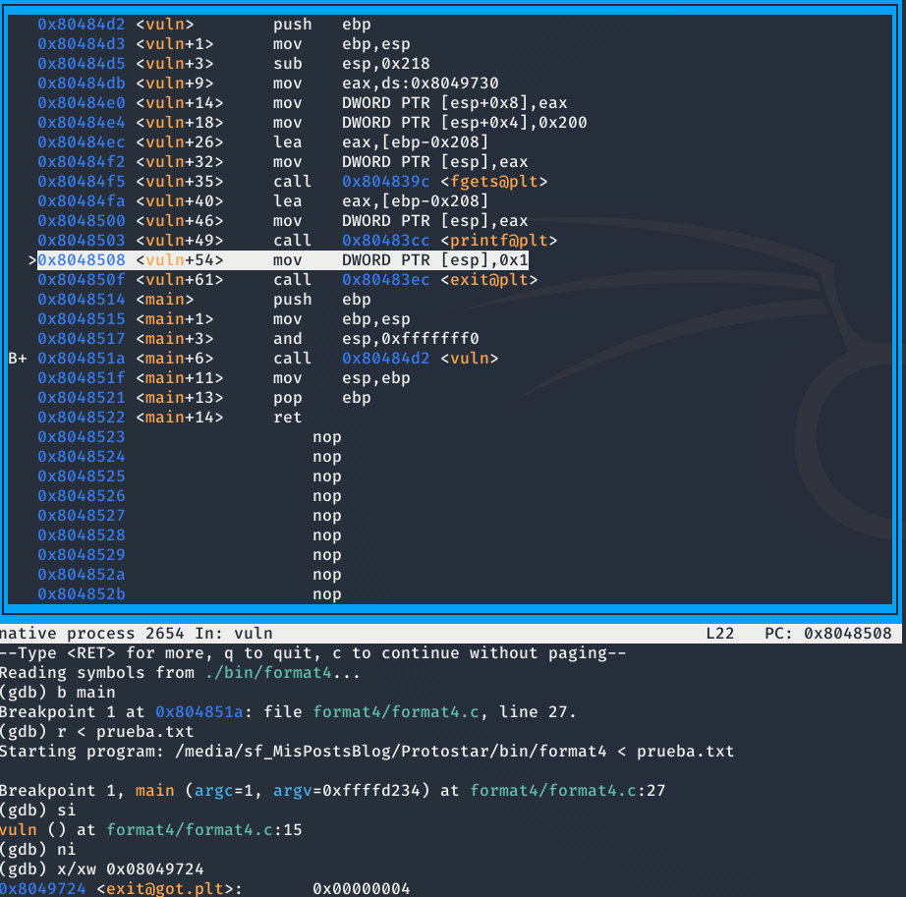This screenshot has height=897, width=906.
Task: Click the b main command line
Action: point(57,692)
